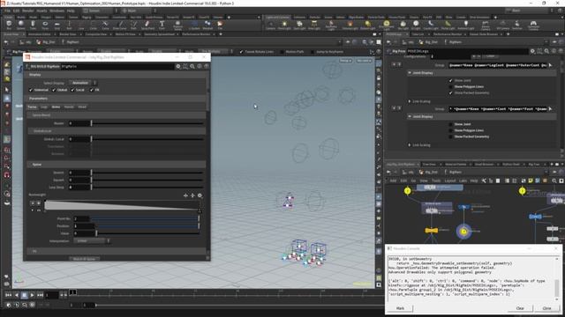Toggle the Motion Path checkbox
Viewport: 565px width, 317px height.
point(282,52)
